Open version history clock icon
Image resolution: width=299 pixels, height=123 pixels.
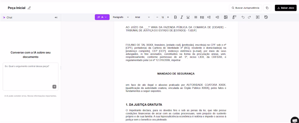tap(266, 17)
